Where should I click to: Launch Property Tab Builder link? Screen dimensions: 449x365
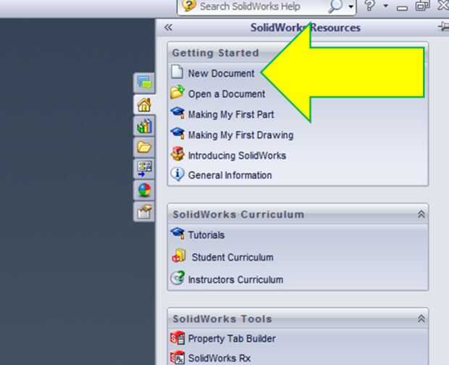point(232,339)
